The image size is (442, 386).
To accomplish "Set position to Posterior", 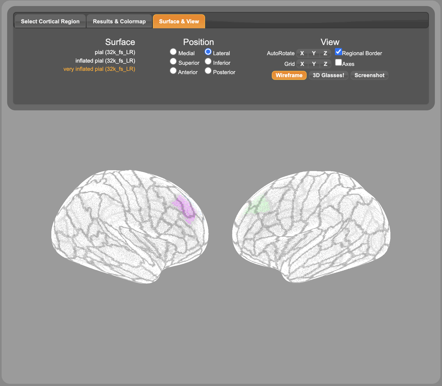I will click(x=208, y=71).
